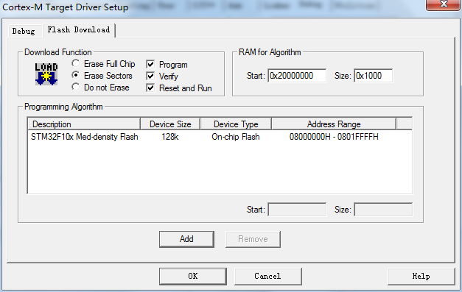Open the Flash Download tab
This screenshot has height=292, width=462.
click(79, 29)
